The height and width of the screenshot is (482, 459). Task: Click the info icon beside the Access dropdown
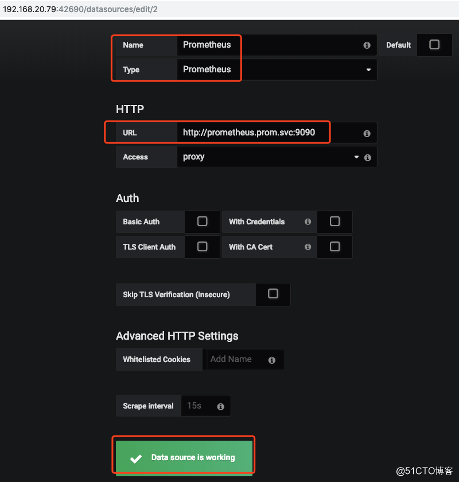367,158
